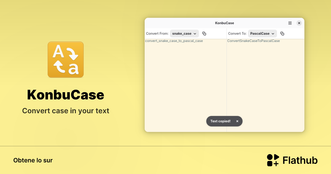331x174 pixels.
Task: Click the KonbuCase heading below the app icon
Action: (x=65, y=95)
